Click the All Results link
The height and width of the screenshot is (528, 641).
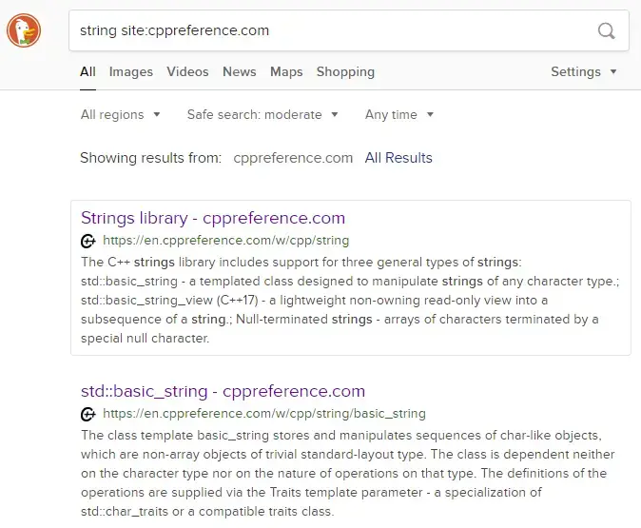(398, 158)
